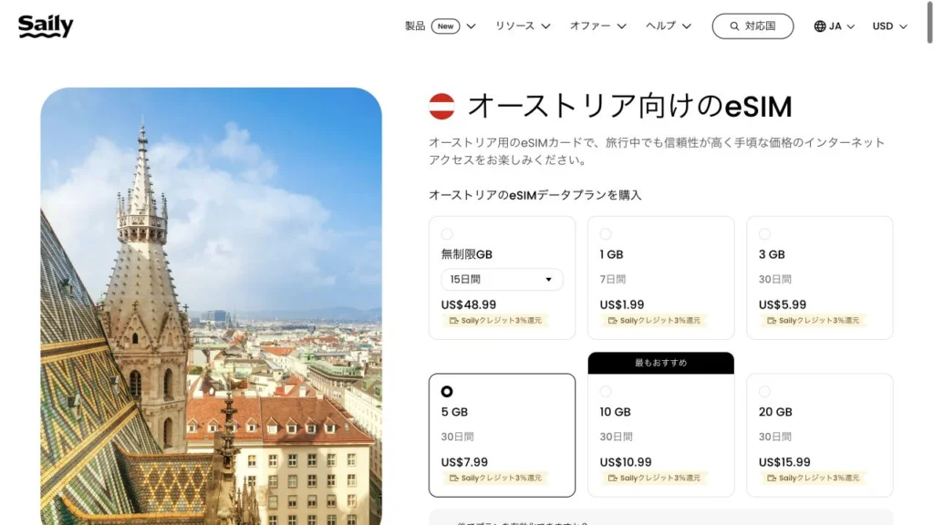Click the Saily logo

[x=46, y=26]
